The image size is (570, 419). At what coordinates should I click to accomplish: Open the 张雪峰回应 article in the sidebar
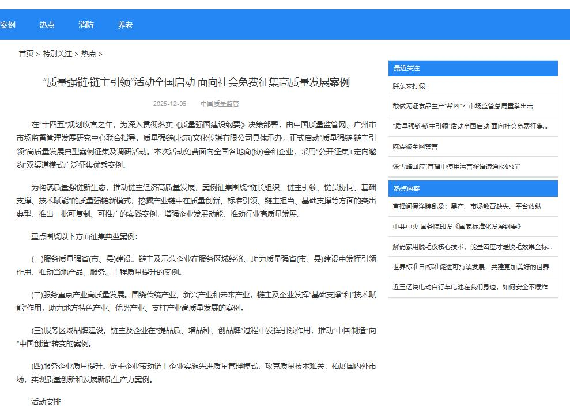456,167
